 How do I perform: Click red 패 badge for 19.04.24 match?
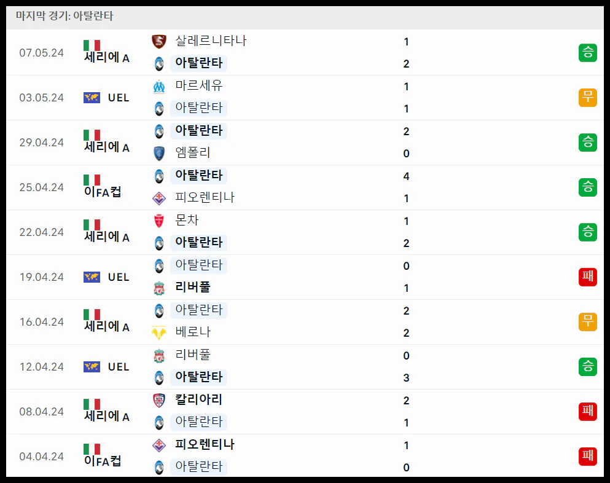587,277
